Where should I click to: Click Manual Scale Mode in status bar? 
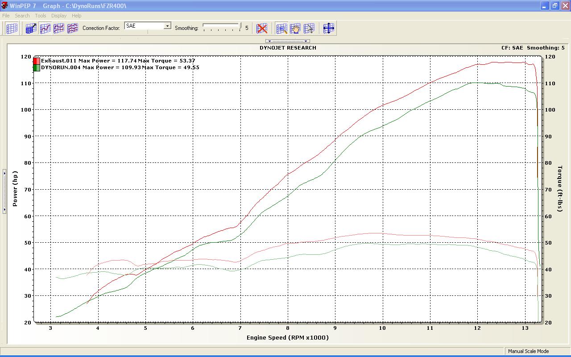tap(529, 351)
